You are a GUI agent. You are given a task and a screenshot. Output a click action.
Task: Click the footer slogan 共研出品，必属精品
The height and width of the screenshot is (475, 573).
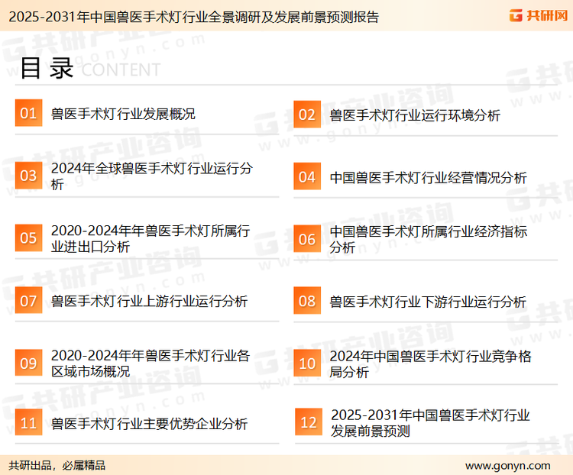[57, 466]
